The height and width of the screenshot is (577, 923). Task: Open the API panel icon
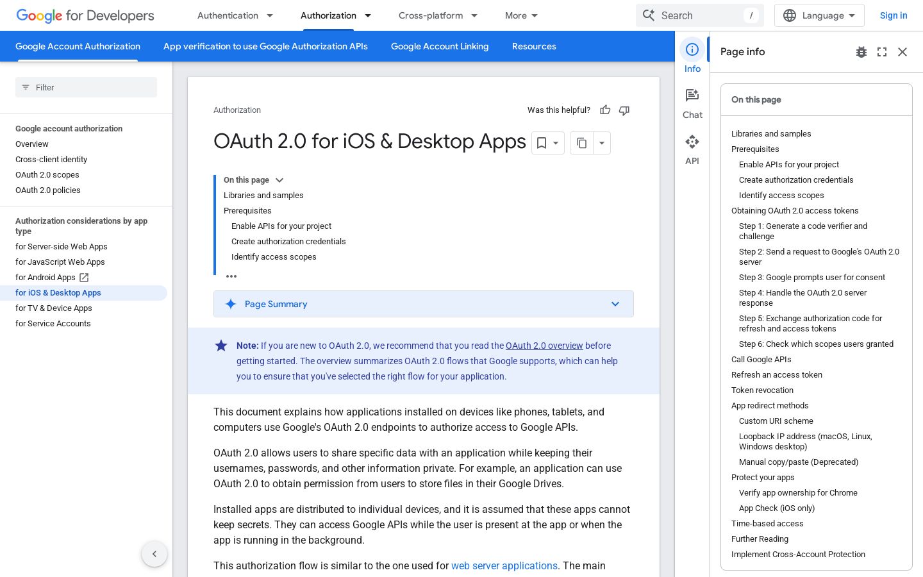[692, 142]
